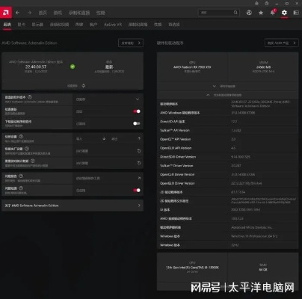
Task: Switch to the 显示器 Display settings tab
Action: tap(37, 25)
